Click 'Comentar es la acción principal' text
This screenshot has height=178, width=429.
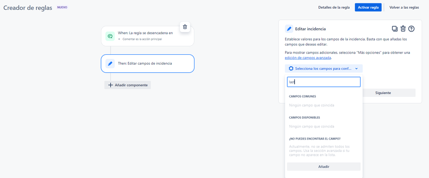pyautogui.click(x=142, y=39)
